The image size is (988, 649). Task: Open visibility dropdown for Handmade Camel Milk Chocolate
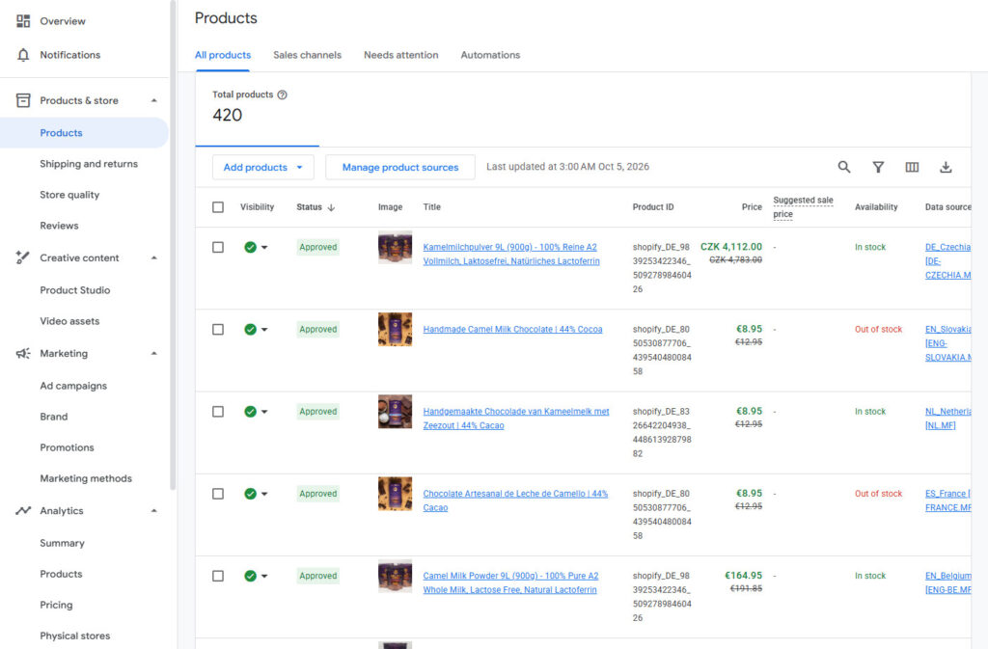coord(264,329)
